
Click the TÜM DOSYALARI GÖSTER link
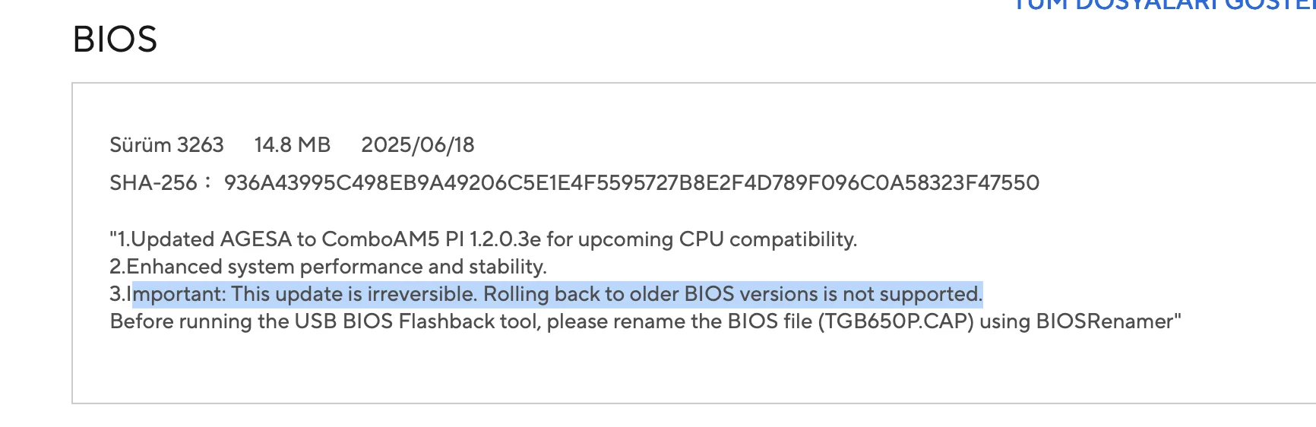coord(1164,5)
